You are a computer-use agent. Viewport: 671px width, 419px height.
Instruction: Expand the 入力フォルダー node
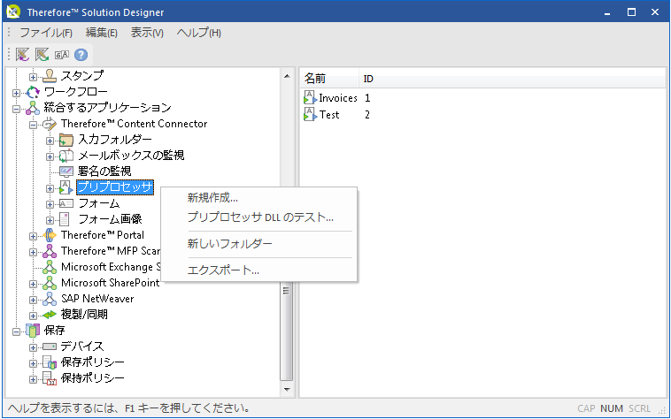click(x=50, y=141)
